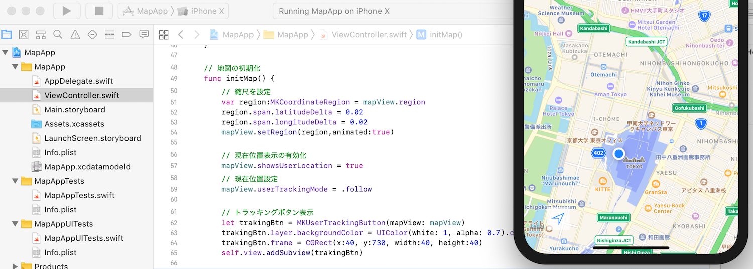Click the Run (play) button

66,11
